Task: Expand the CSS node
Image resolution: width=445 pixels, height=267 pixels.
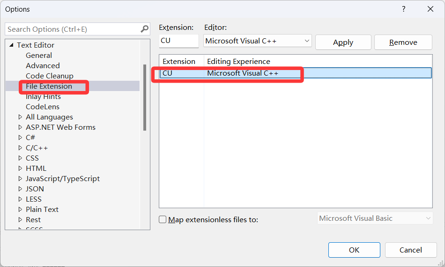Action: coord(20,158)
